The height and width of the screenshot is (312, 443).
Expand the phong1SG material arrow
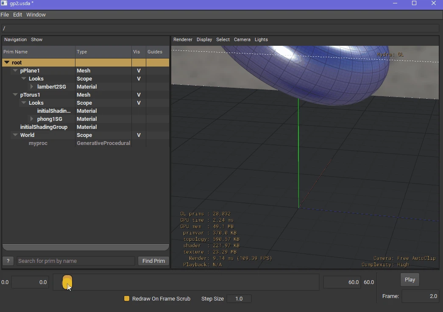point(32,119)
